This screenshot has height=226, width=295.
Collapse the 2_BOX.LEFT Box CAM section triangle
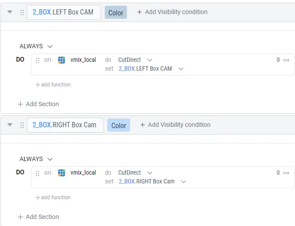coord(10,12)
